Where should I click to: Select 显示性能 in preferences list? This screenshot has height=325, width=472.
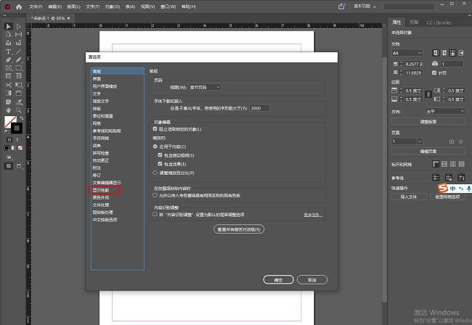coord(100,190)
